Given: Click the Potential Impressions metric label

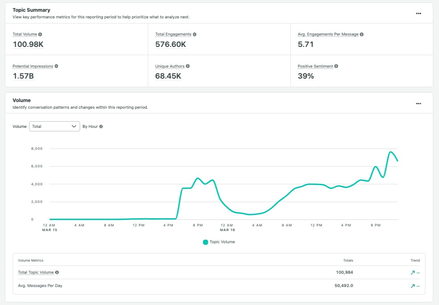Looking at the screenshot, I should 33,66.
